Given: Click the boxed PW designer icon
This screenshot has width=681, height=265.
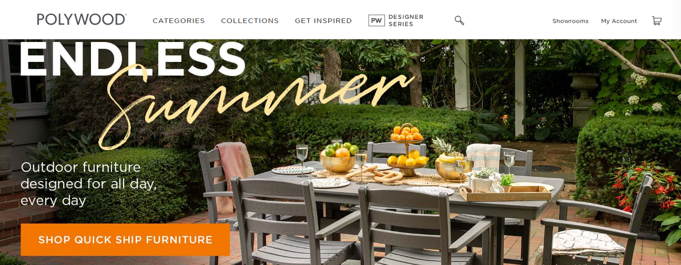Looking at the screenshot, I should click(x=377, y=20).
